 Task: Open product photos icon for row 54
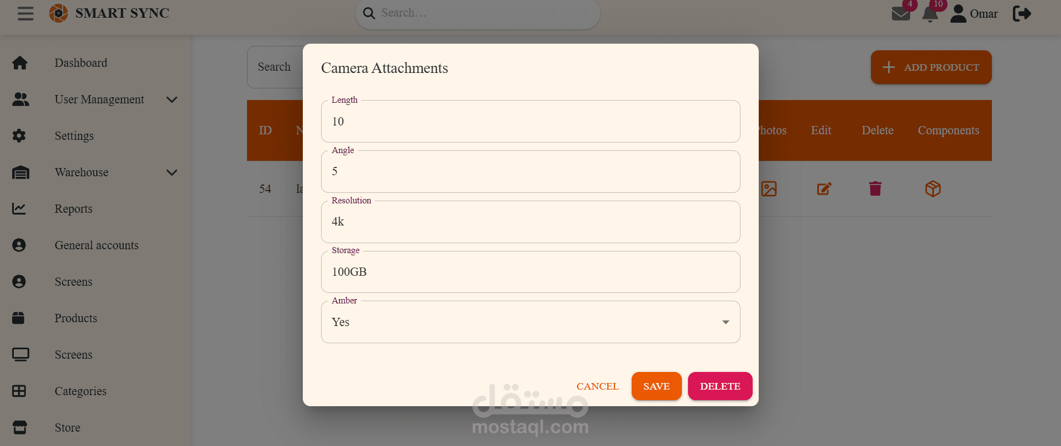pyautogui.click(x=769, y=189)
